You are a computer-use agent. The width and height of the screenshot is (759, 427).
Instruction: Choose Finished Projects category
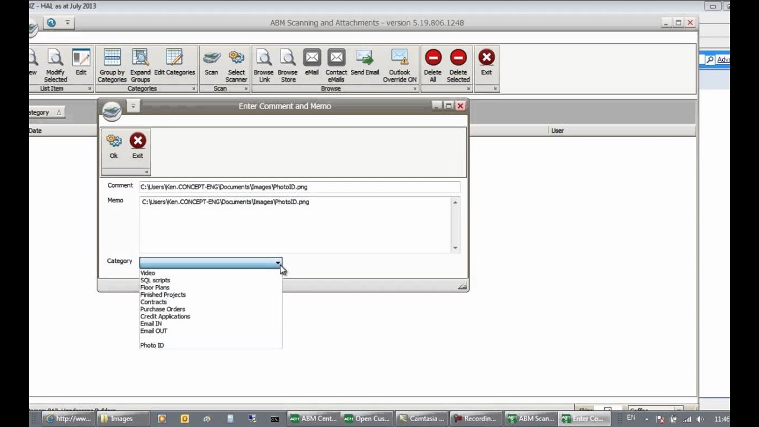click(x=163, y=295)
